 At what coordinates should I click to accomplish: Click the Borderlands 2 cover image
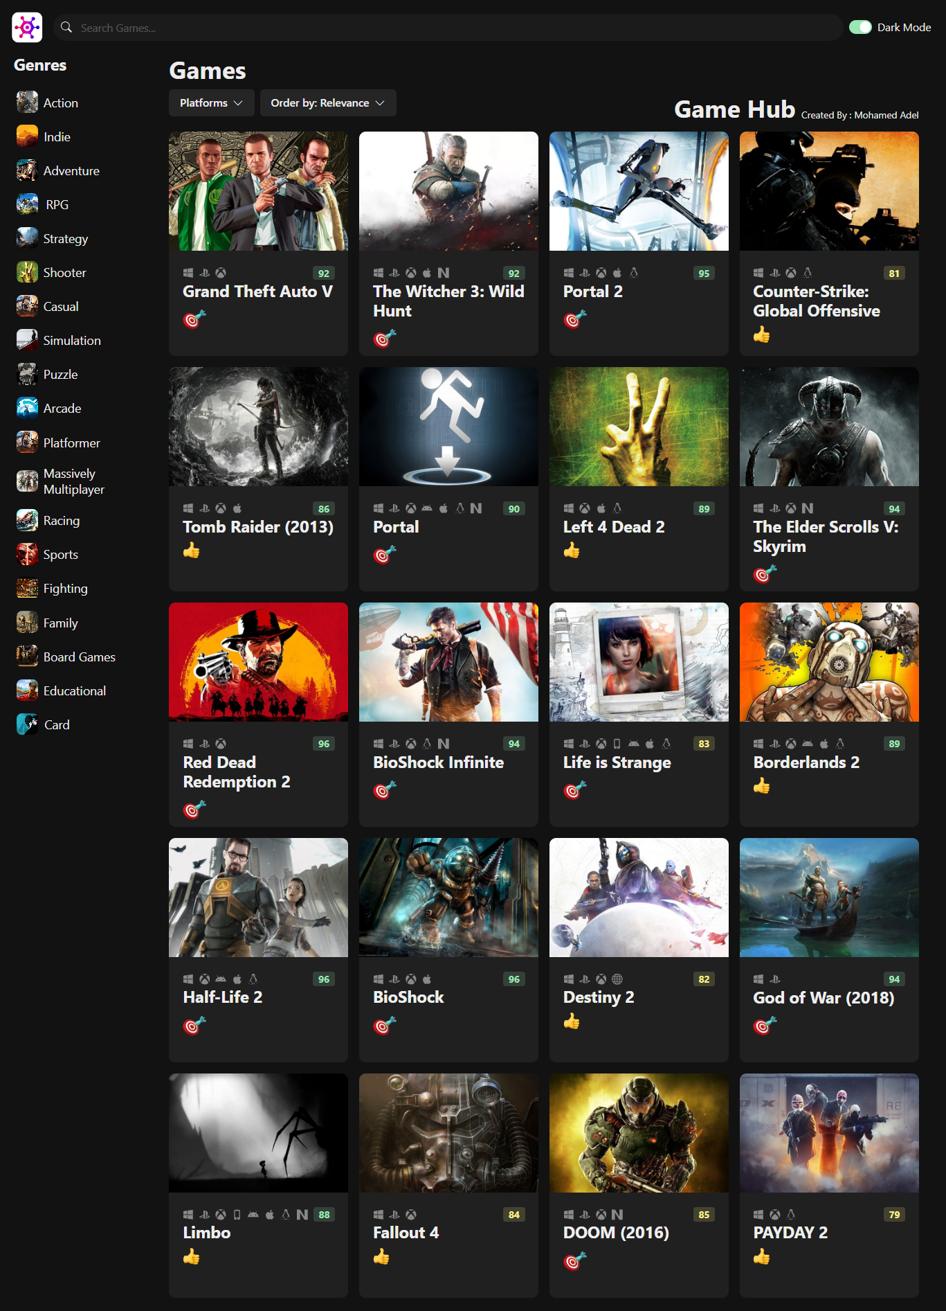tap(829, 662)
